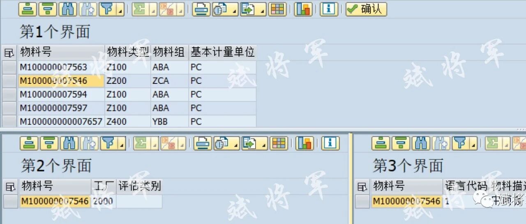The height and width of the screenshot is (224, 526).
Task: Click 工厂 column header in second panel
Action: (104, 187)
